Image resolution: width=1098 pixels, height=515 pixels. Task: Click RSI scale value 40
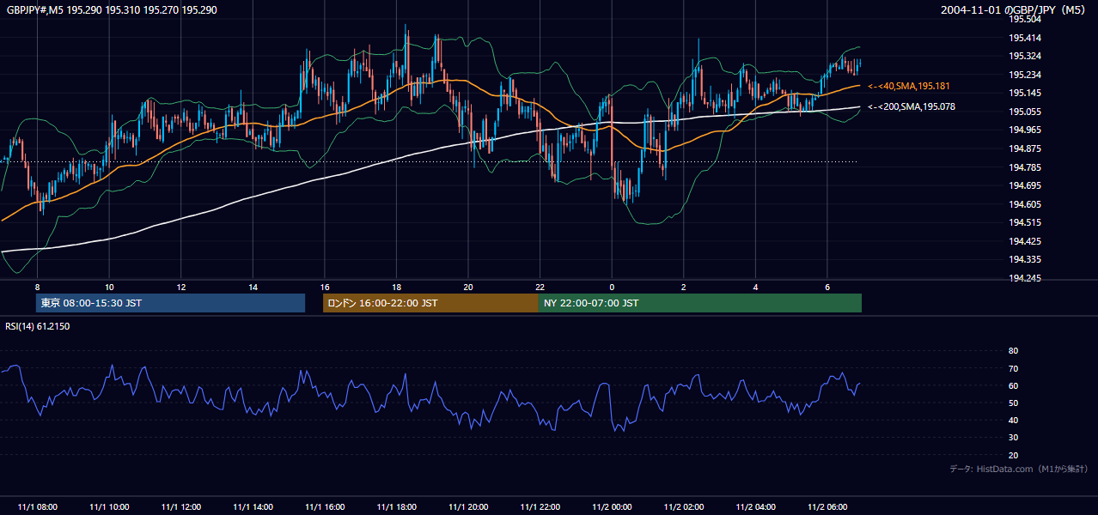coord(1013,420)
